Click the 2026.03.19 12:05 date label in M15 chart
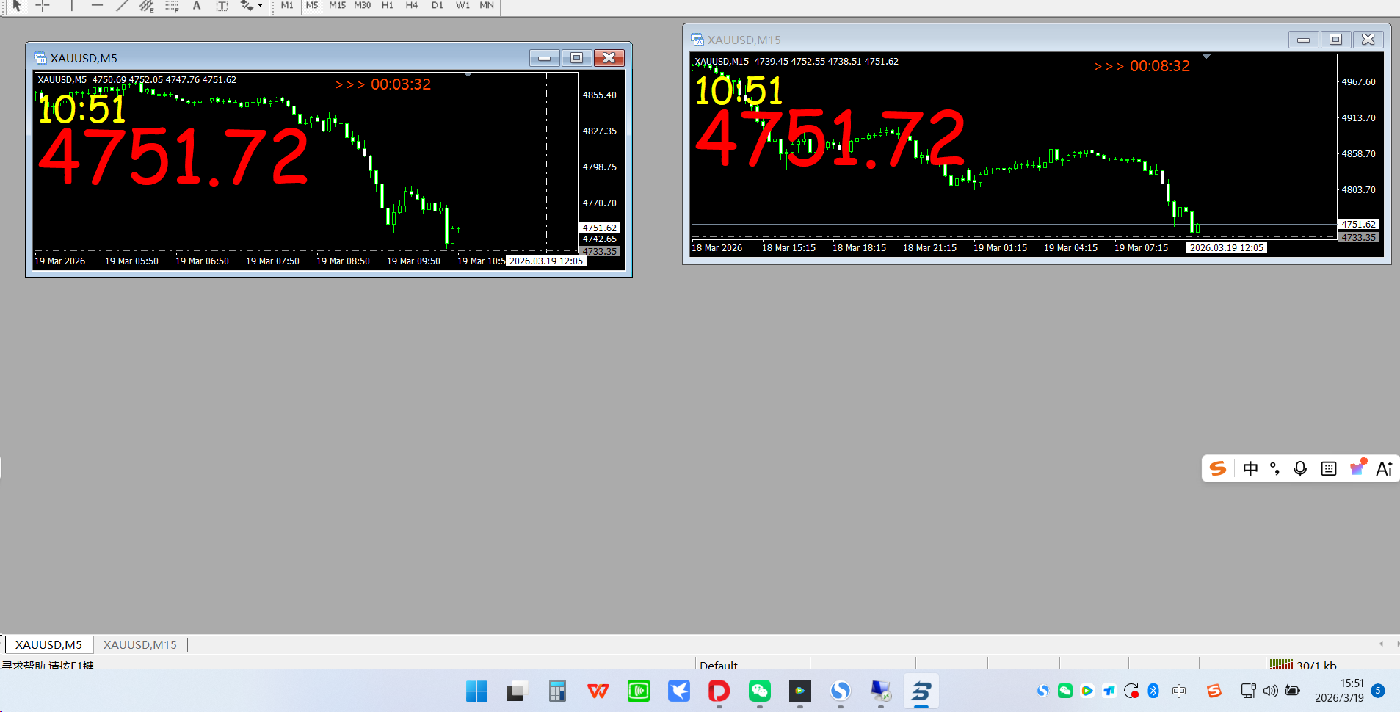This screenshot has width=1400, height=712. click(x=1227, y=247)
